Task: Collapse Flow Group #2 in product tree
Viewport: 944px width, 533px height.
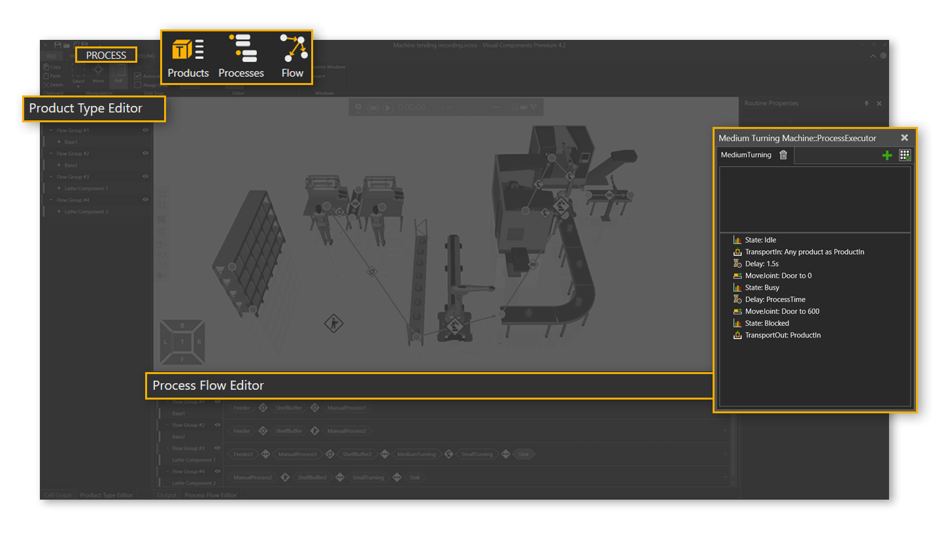Action: 52,154
